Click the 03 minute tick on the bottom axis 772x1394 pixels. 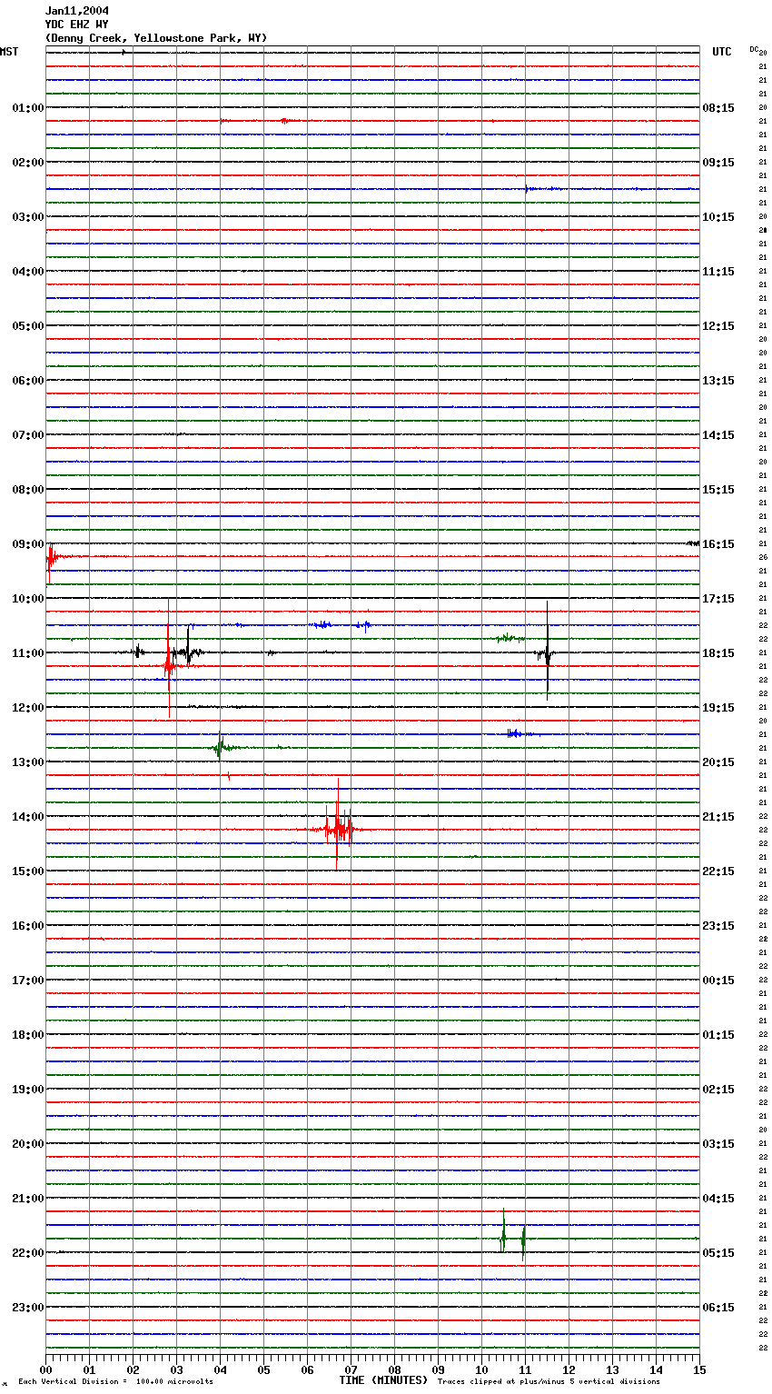point(176,1369)
